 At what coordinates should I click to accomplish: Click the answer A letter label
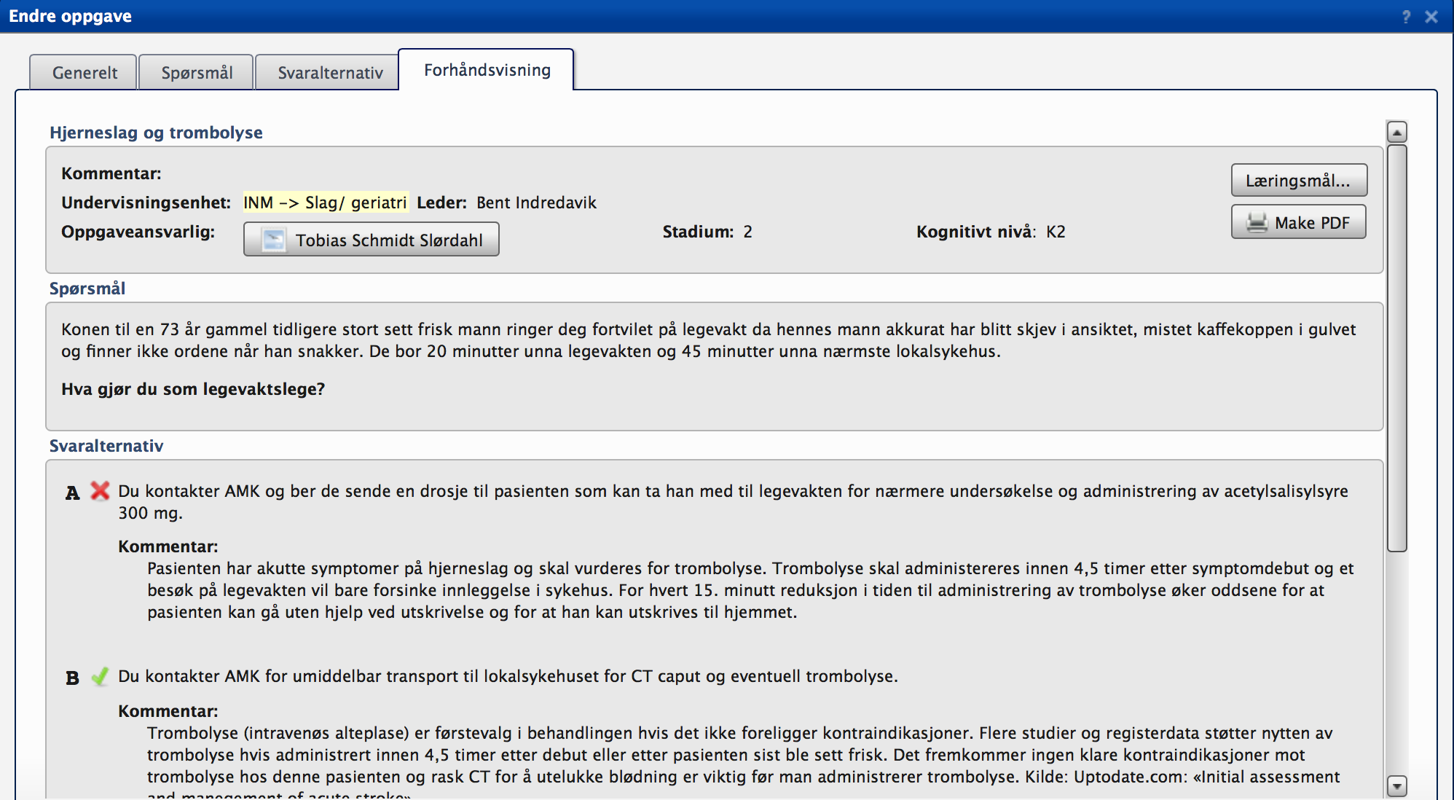click(72, 493)
